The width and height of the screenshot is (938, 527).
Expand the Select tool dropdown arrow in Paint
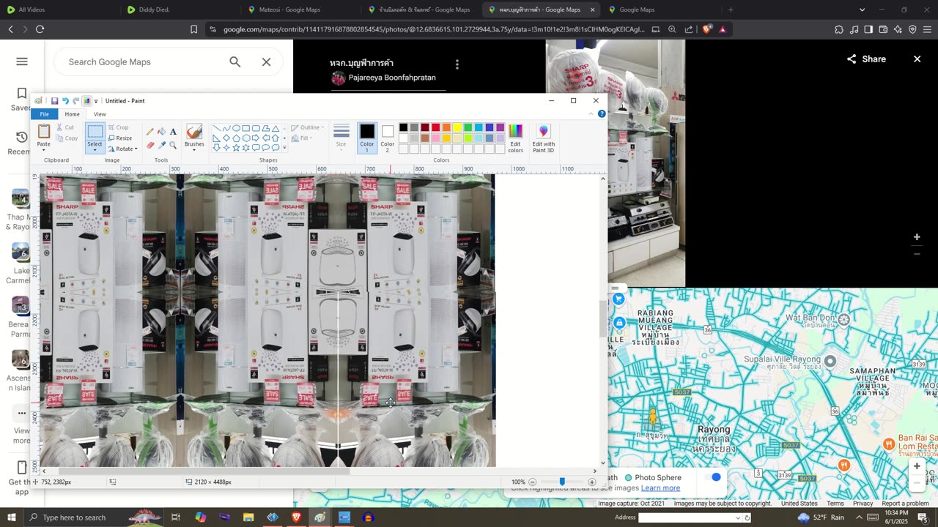pyautogui.click(x=95, y=150)
